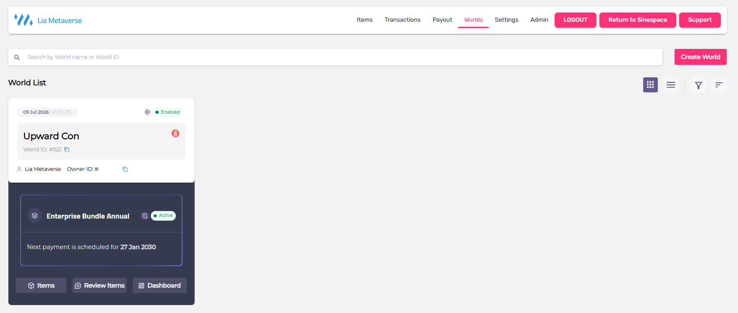Click the World ID: #322 text
Viewport: 738px width, 313px height.
(42, 150)
